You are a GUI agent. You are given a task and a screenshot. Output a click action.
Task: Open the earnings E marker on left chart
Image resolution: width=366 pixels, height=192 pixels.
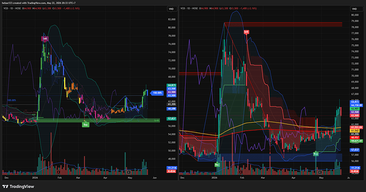[128, 172]
